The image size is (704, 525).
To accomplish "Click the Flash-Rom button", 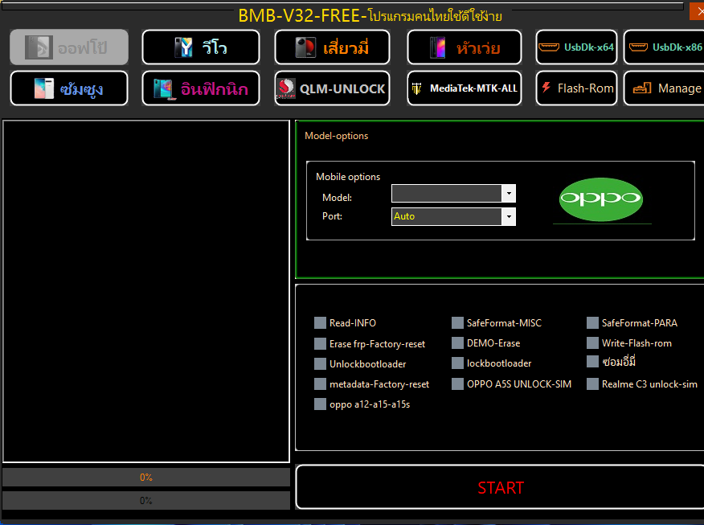I will pos(576,88).
